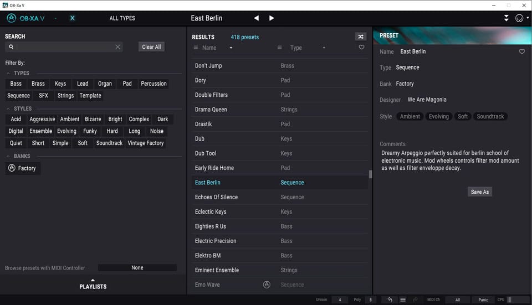Select the Early Ride Home preset
Screen dimensions: 532x305
click(279, 168)
